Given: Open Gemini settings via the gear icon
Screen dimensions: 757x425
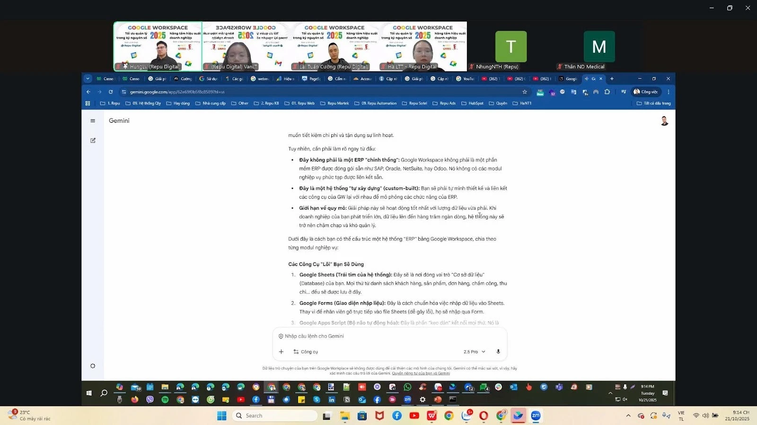Looking at the screenshot, I should pos(93,365).
